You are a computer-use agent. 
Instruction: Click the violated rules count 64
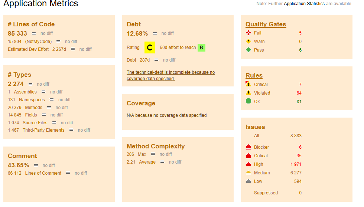click(299, 93)
